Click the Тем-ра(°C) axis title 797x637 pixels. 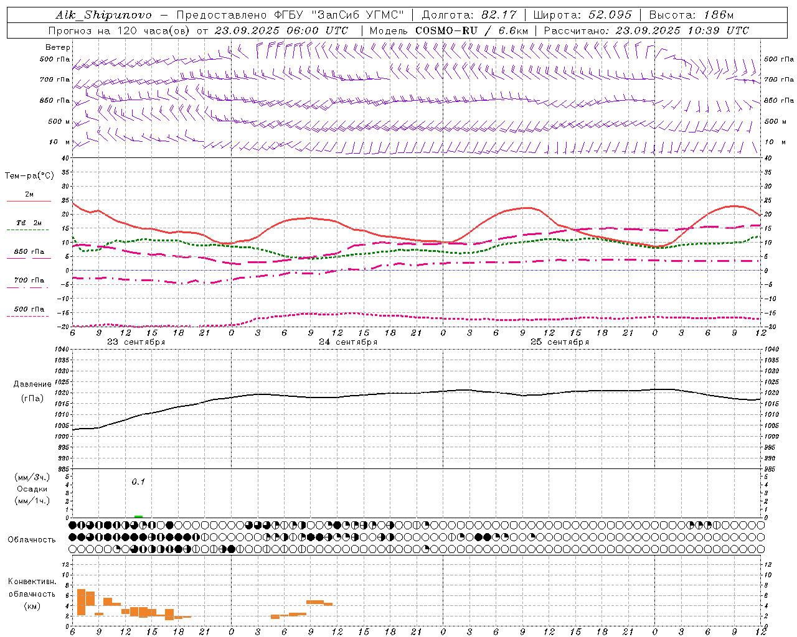pos(29,176)
